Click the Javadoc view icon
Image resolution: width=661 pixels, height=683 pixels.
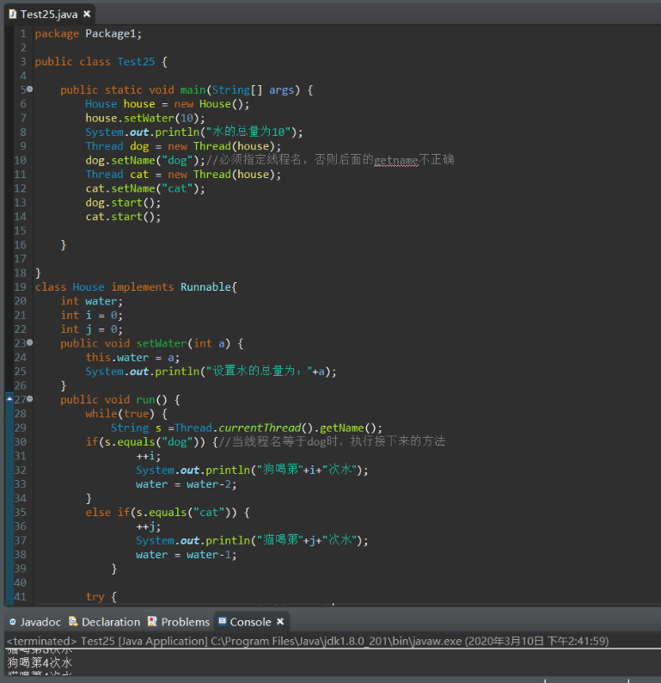click(12, 621)
